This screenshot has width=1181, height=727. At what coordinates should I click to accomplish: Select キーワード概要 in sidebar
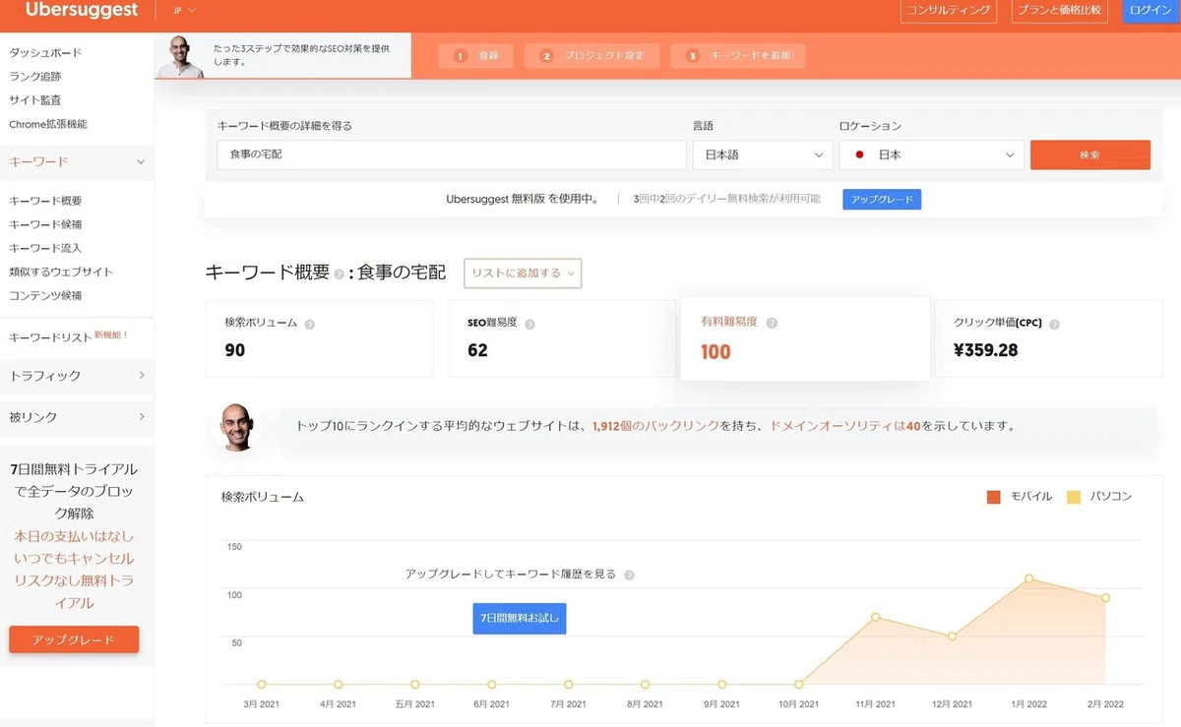click(x=45, y=201)
